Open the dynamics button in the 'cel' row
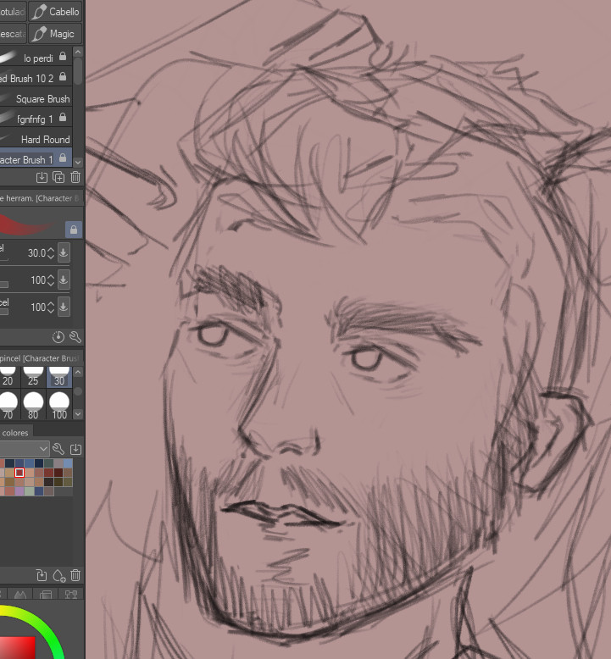Screen dimensions: 611x659 64,307
